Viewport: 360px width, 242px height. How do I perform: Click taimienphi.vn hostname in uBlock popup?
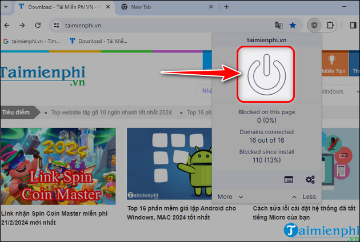click(x=266, y=40)
